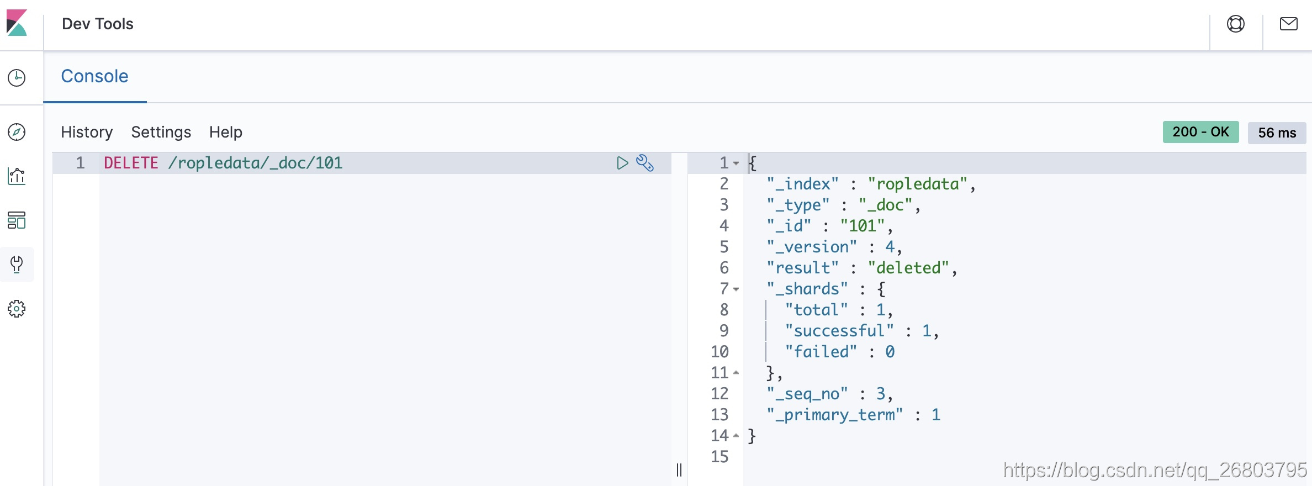Open History in the console toolbar

[87, 132]
